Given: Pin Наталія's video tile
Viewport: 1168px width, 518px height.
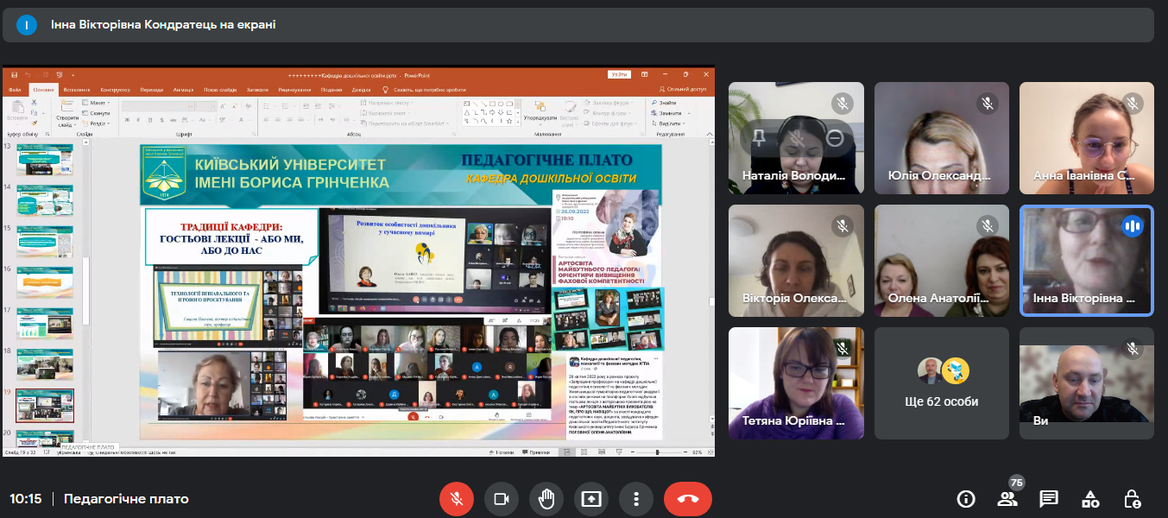Looking at the screenshot, I should point(759,137).
